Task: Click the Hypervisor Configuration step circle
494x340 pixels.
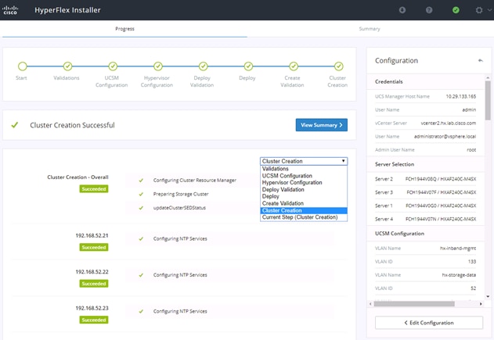Action: [x=158, y=66]
